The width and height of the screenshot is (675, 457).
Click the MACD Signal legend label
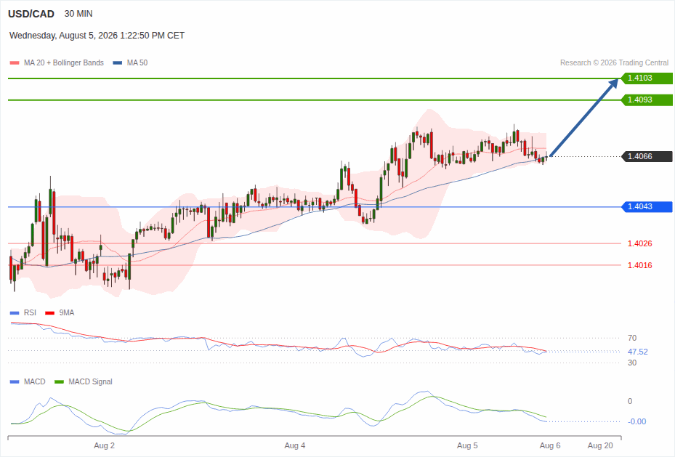[90, 381]
